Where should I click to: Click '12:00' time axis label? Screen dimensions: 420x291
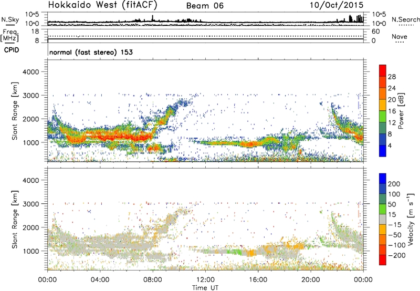click(205, 280)
